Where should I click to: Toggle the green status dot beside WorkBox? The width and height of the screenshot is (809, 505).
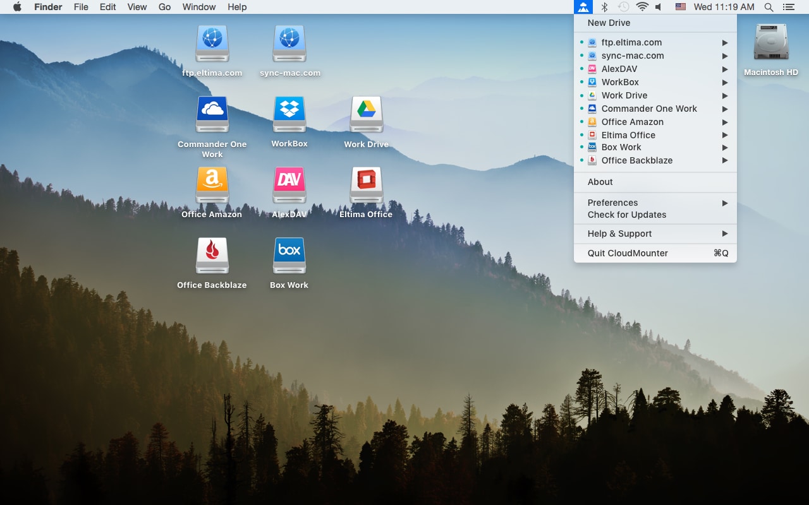[x=581, y=82]
